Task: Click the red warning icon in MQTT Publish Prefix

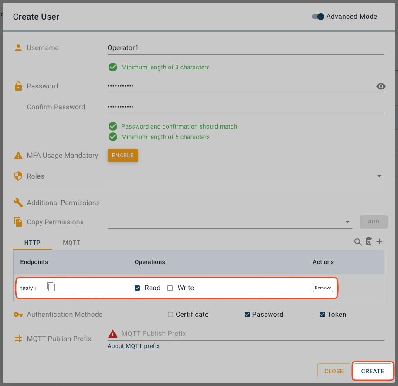Action: (x=113, y=334)
